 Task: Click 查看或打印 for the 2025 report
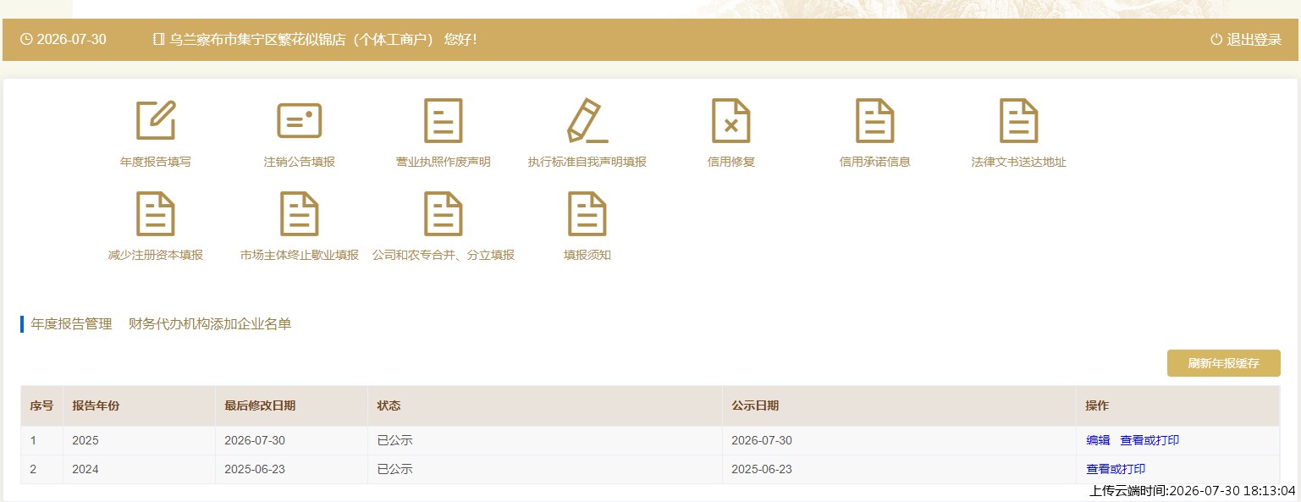click(1149, 440)
